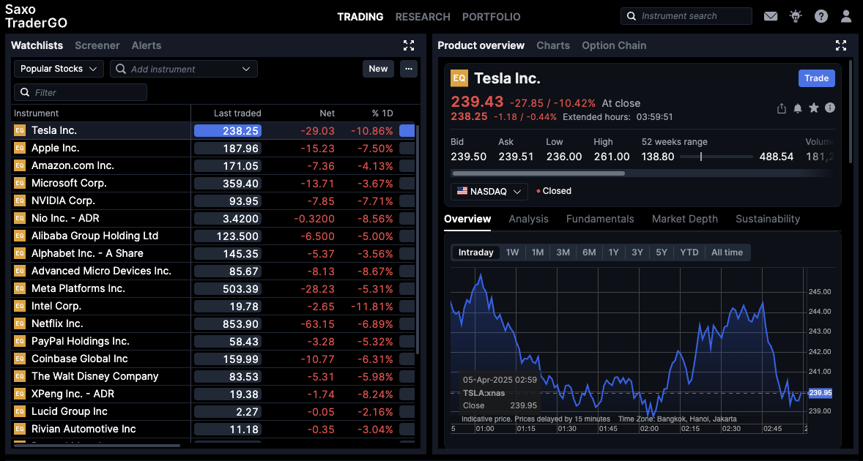Expand the Watchlists panel to fullscreen
863x461 pixels.
(x=409, y=45)
